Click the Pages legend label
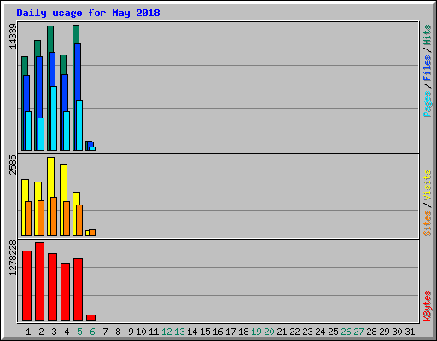Viewport: 437px width, 341px height. coord(428,104)
